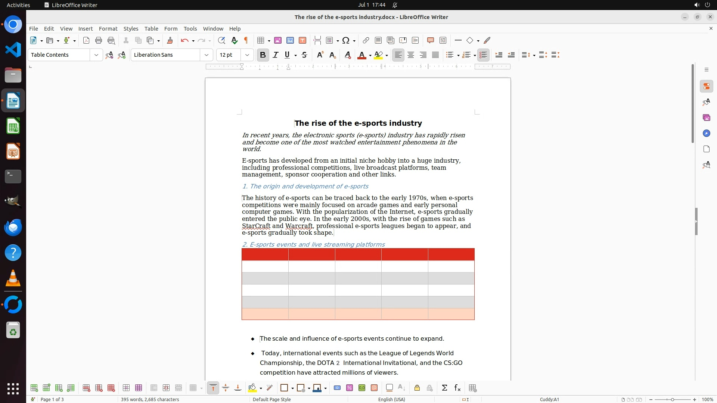
Task: Toggle Formatting Marks pilcrow button
Action: coord(246,41)
